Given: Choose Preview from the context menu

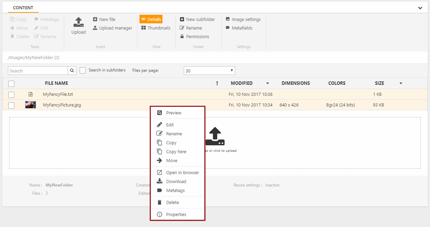Looking at the screenshot, I should [x=173, y=113].
